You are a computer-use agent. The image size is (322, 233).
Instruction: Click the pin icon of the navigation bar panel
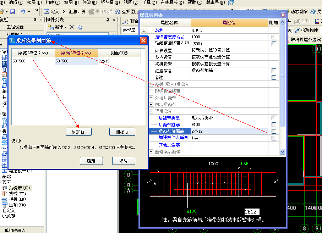click(x=35, y=20)
